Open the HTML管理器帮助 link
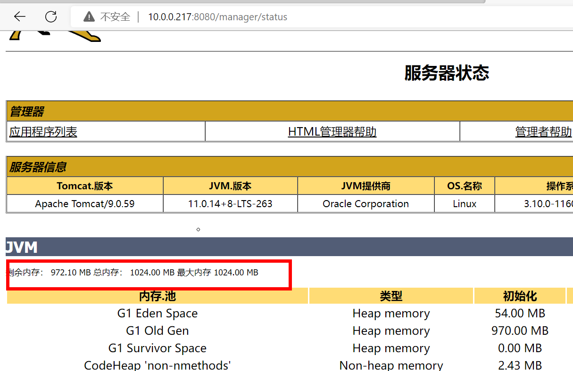Screen dimensions: 573x371 coord(332,132)
